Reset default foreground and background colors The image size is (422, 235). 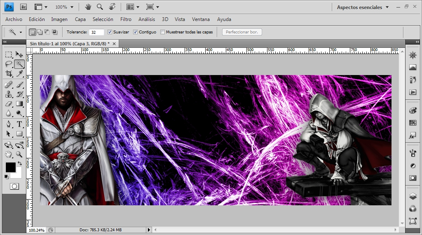tap(7, 177)
